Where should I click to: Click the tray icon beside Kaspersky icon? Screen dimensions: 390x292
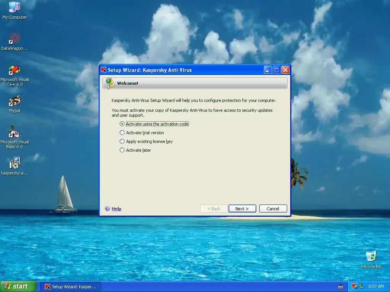(361, 286)
